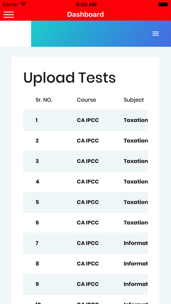
Task: Select Taxation subject in row 6
Action: pyautogui.click(x=136, y=223)
